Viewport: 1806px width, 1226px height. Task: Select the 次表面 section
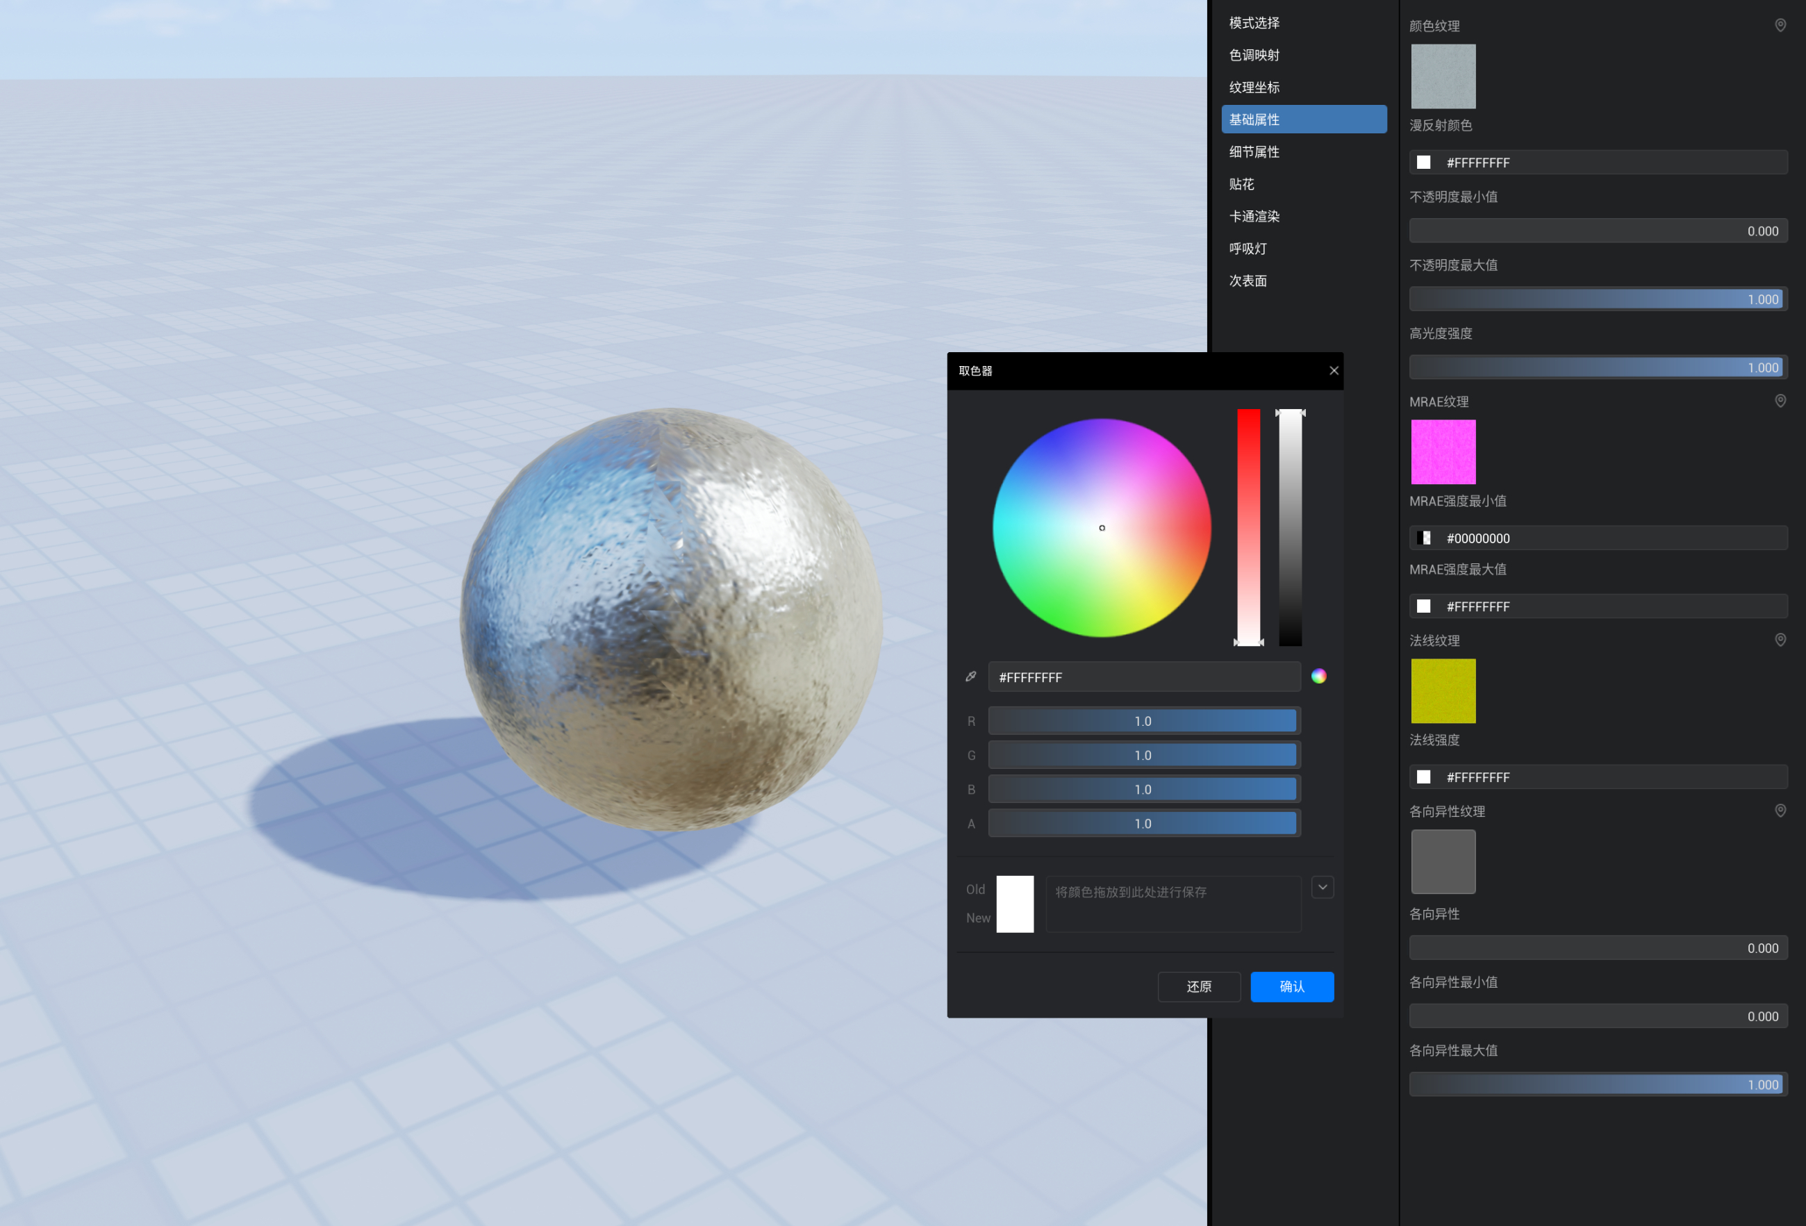[1304, 281]
